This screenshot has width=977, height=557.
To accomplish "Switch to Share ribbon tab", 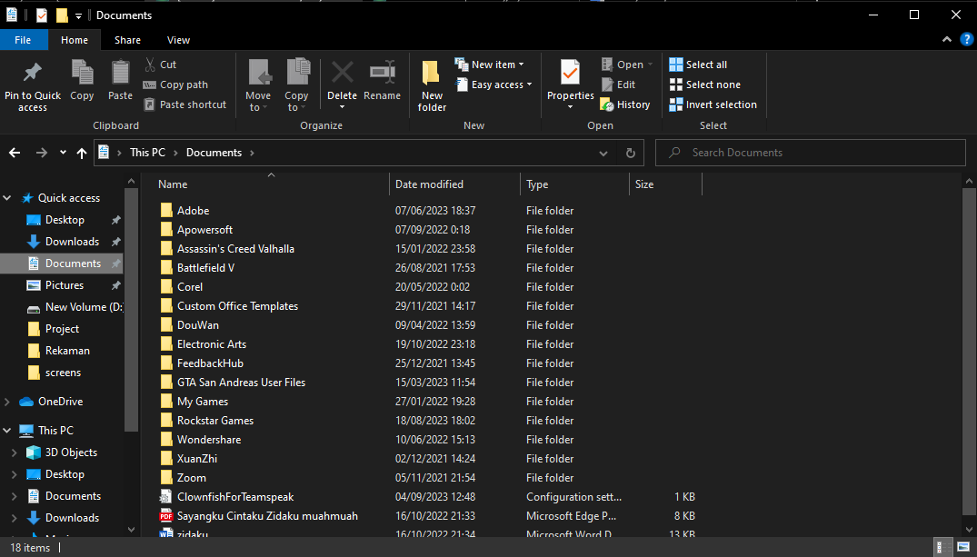I will pyautogui.click(x=128, y=40).
